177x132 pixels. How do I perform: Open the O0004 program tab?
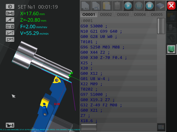(140, 15)
